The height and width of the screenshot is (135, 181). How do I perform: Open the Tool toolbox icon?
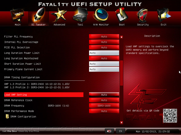80,15
